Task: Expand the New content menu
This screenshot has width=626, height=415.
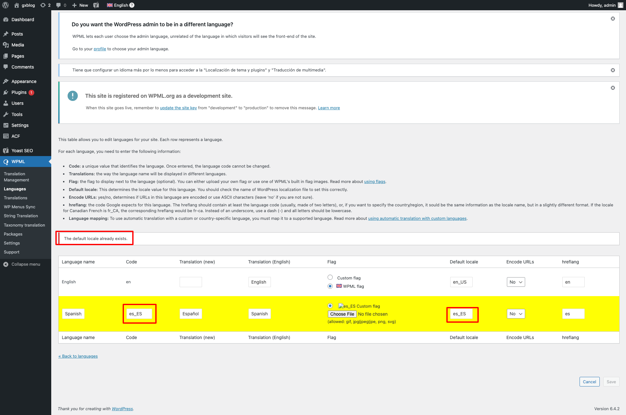Action: point(80,5)
